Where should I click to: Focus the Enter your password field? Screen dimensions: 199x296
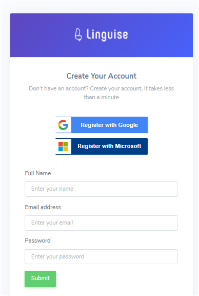pos(101,256)
